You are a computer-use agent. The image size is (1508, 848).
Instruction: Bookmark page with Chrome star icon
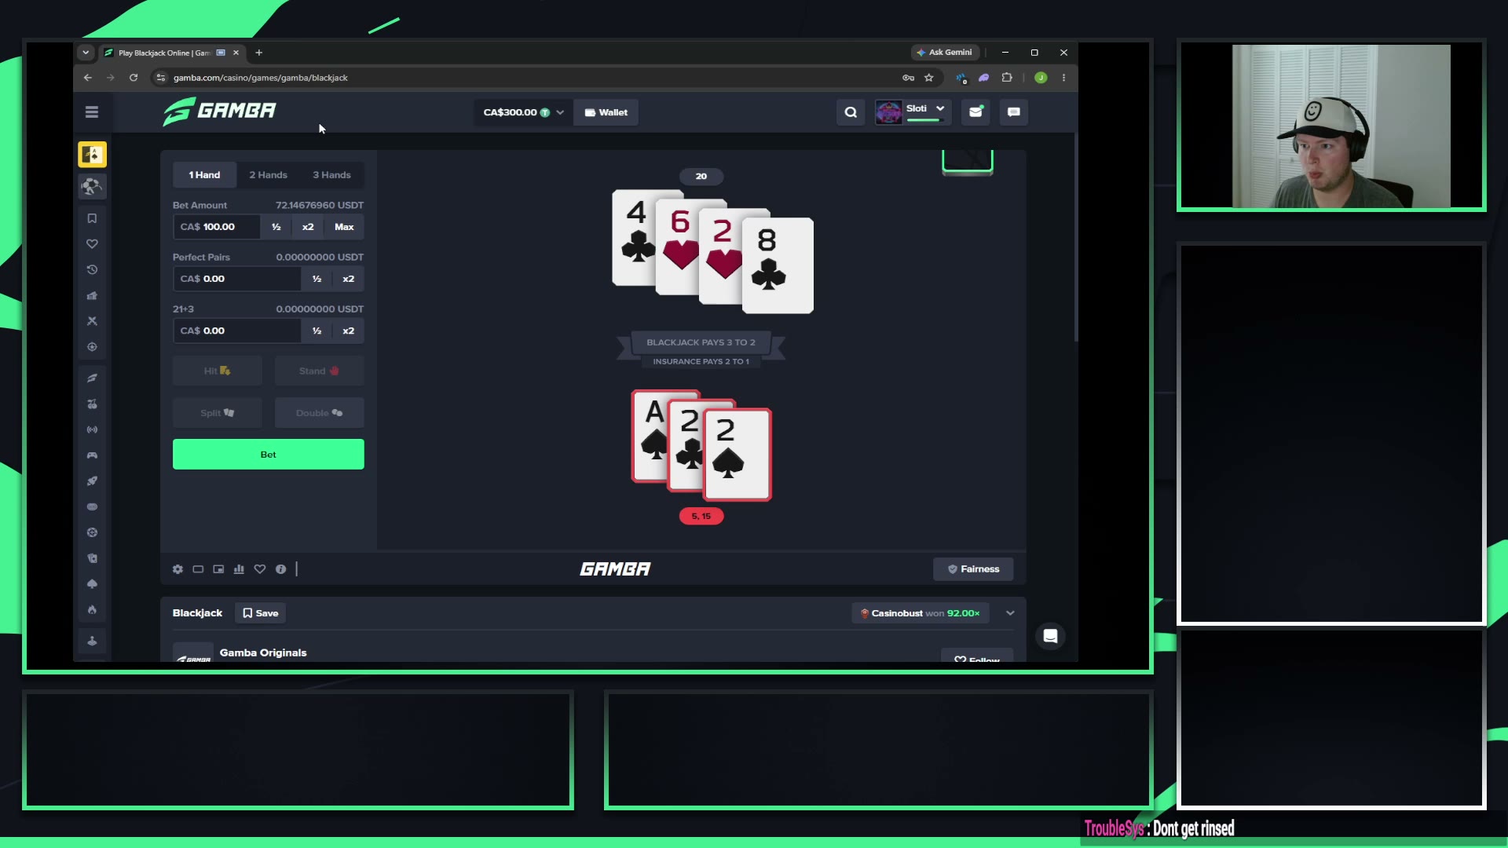click(x=929, y=78)
